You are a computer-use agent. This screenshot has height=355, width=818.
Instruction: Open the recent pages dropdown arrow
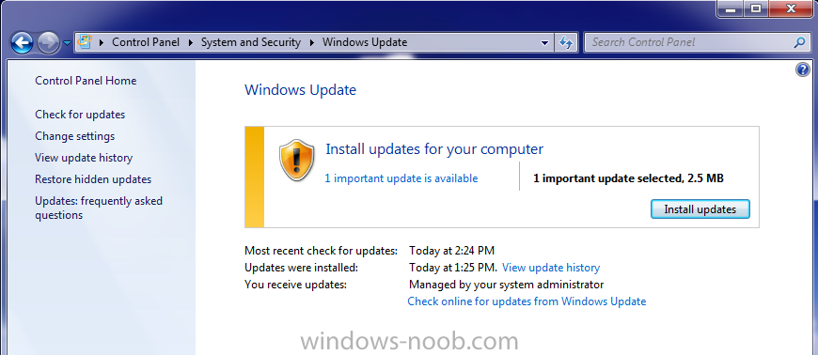(x=68, y=43)
